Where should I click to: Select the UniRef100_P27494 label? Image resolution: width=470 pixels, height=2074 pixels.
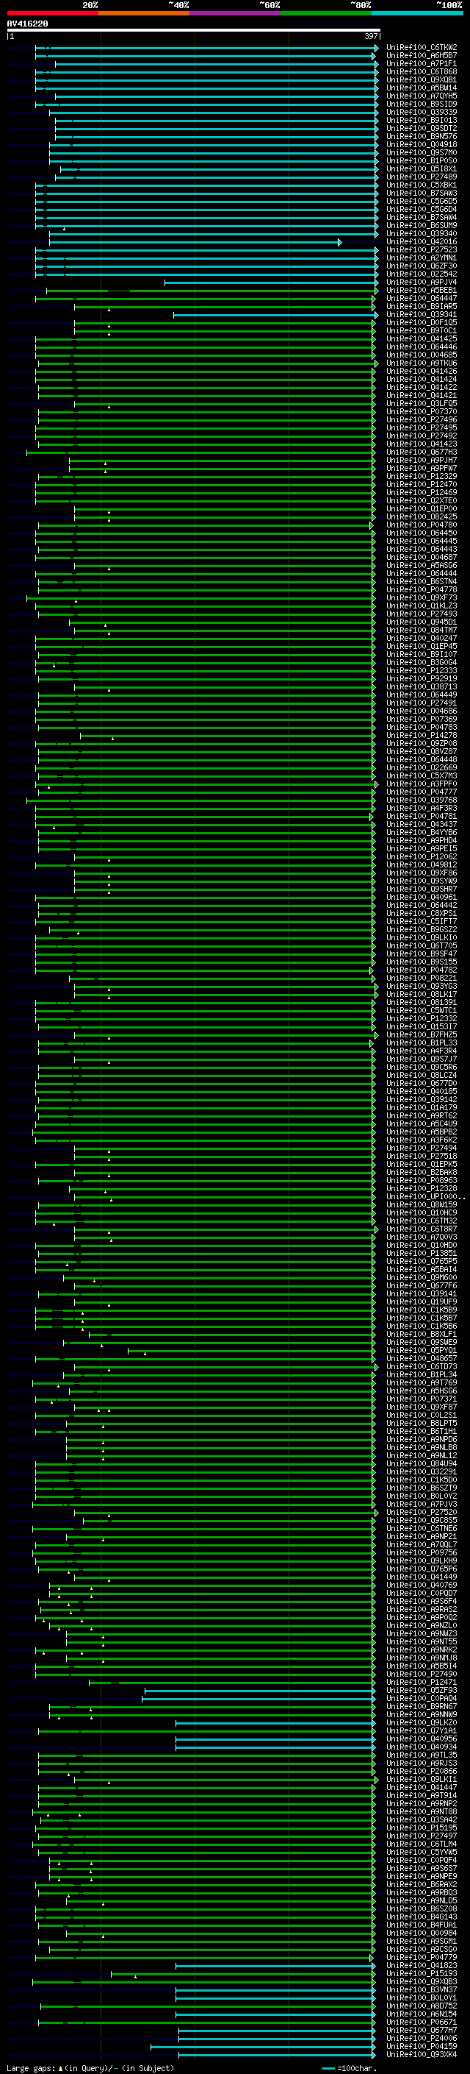(x=421, y=1148)
